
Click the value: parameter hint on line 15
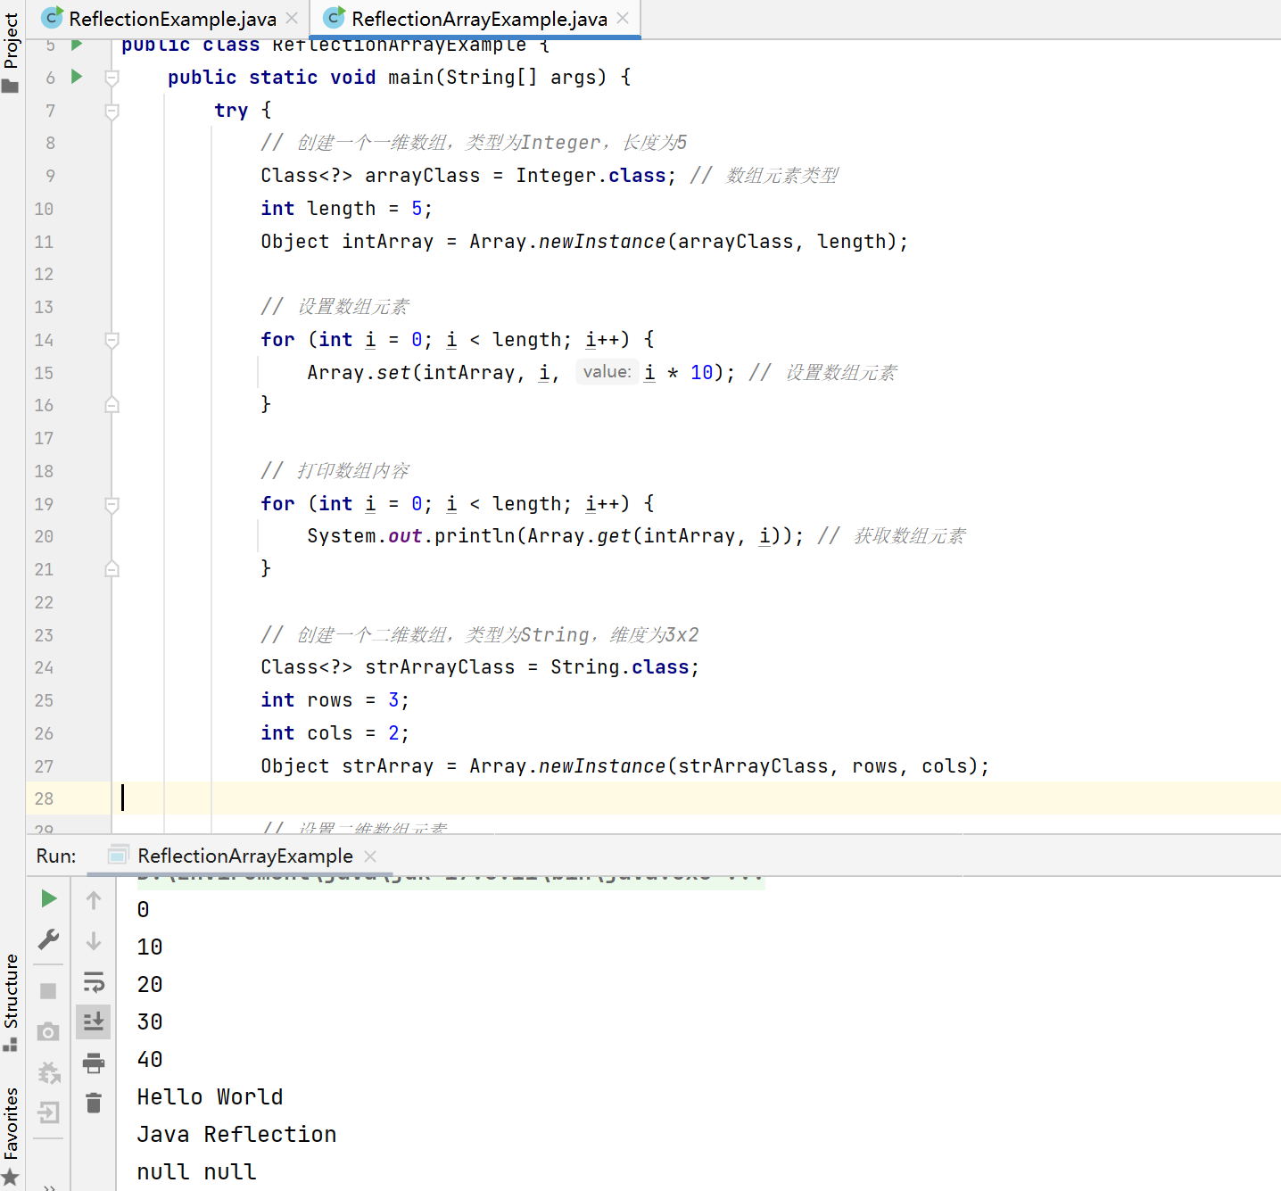point(607,372)
